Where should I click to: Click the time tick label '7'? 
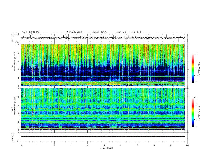(137, 145)
